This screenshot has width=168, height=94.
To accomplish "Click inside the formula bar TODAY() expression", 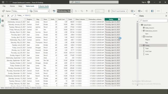I will pos(28,15).
